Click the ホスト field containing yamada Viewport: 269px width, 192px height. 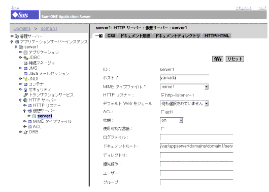click(x=184, y=78)
